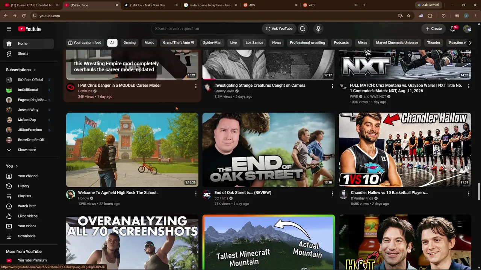The image size is (481, 270).
Task: Open the browser extensions puzzle icon
Action: tap(430, 16)
